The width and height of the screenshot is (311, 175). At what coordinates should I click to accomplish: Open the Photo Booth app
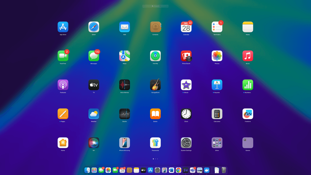(x=186, y=56)
